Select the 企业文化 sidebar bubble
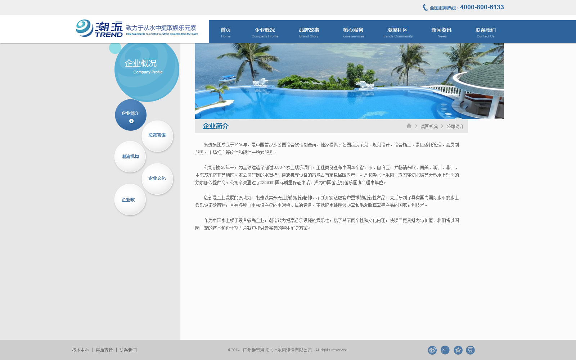This screenshot has height=360, width=576. point(157,179)
